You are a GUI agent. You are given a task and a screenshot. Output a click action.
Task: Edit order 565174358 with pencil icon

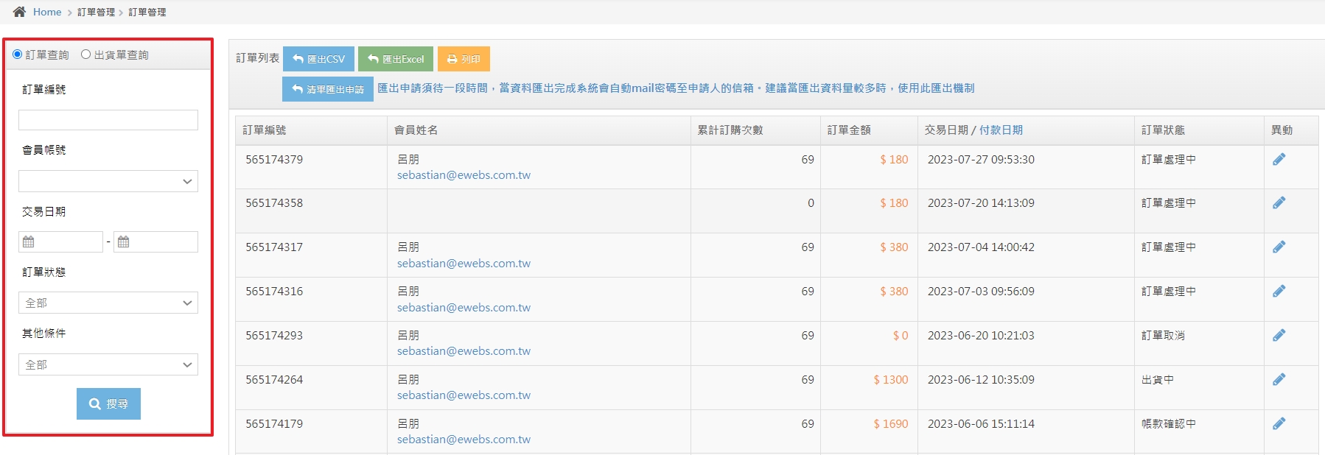pos(1279,202)
